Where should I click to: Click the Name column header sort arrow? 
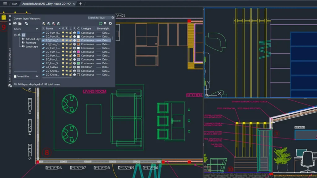pos(59,28)
